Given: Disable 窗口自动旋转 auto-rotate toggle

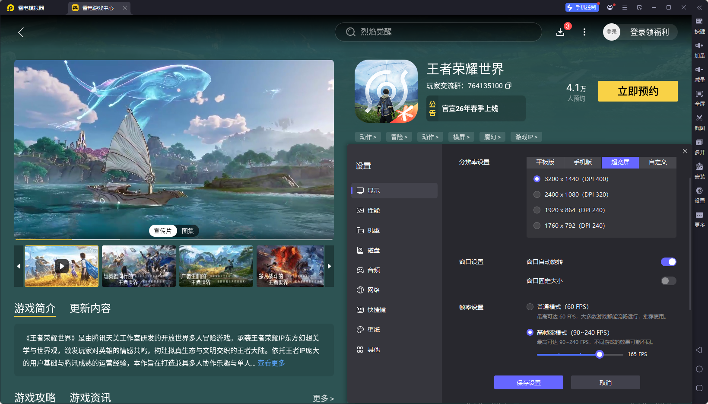Looking at the screenshot, I should click(669, 262).
